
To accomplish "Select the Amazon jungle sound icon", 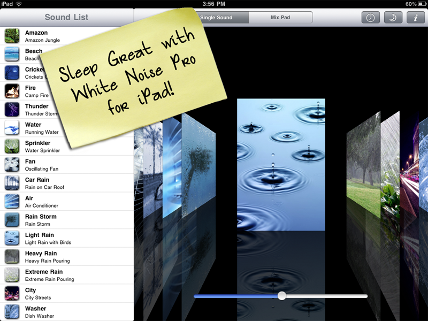I will pos(12,36).
